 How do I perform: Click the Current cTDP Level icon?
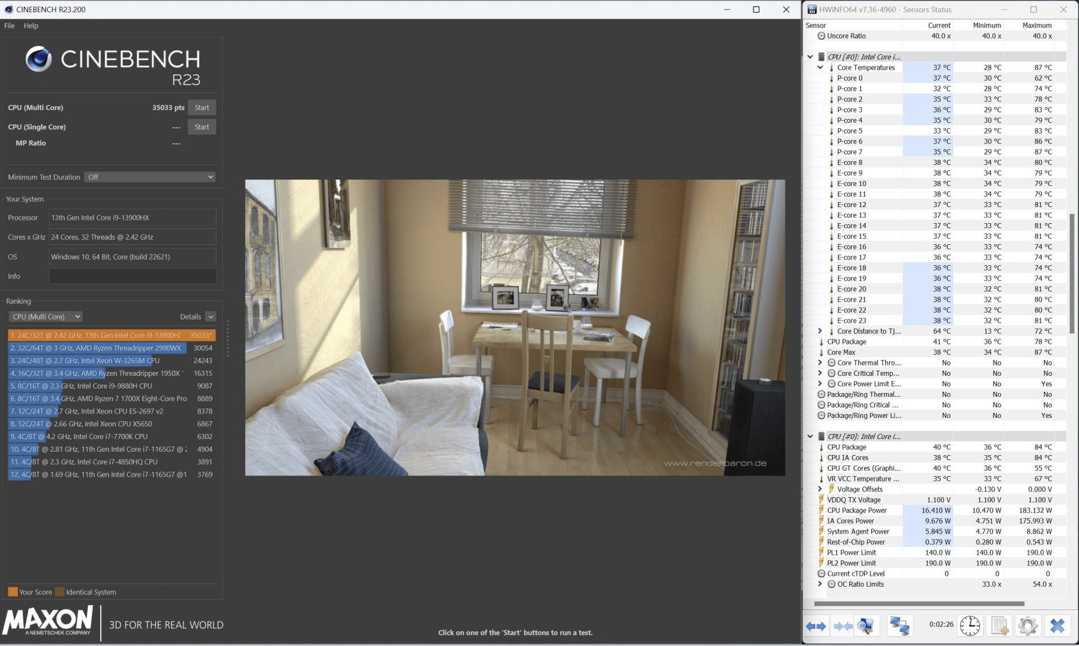(821, 574)
